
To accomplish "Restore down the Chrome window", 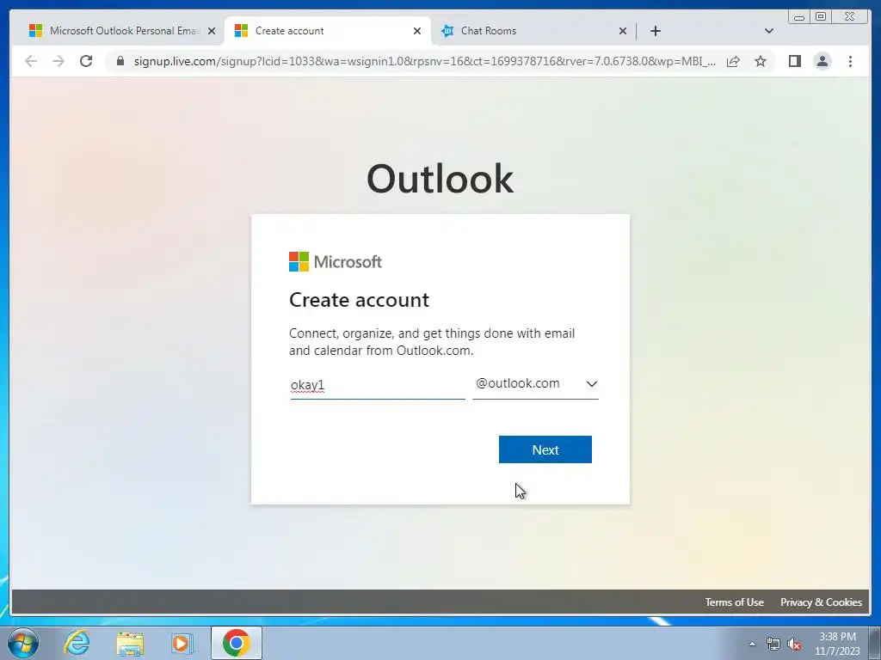I will [x=821, y=16].
